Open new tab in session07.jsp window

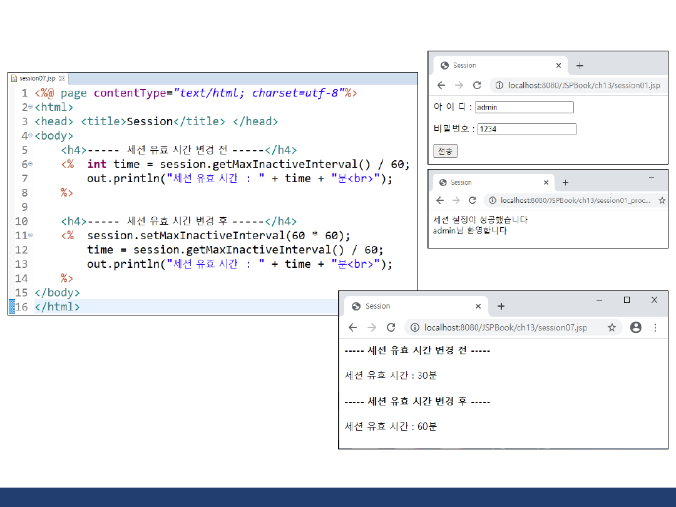click(501, 306)
